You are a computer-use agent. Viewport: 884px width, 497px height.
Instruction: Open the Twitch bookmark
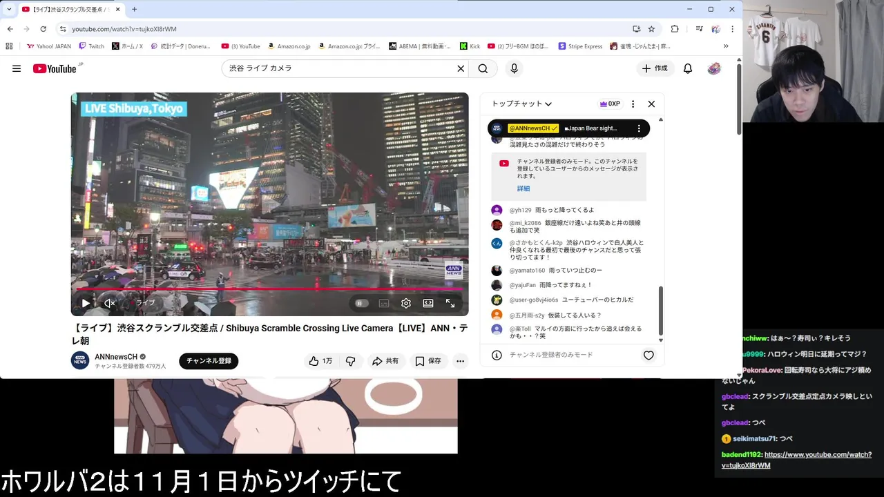tap(91, 46)
